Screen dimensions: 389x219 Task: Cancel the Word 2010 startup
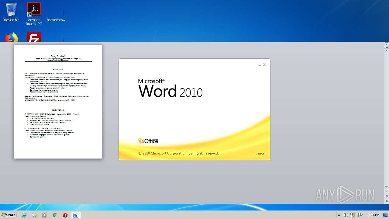pyautogui.click(x=260, y=153)
